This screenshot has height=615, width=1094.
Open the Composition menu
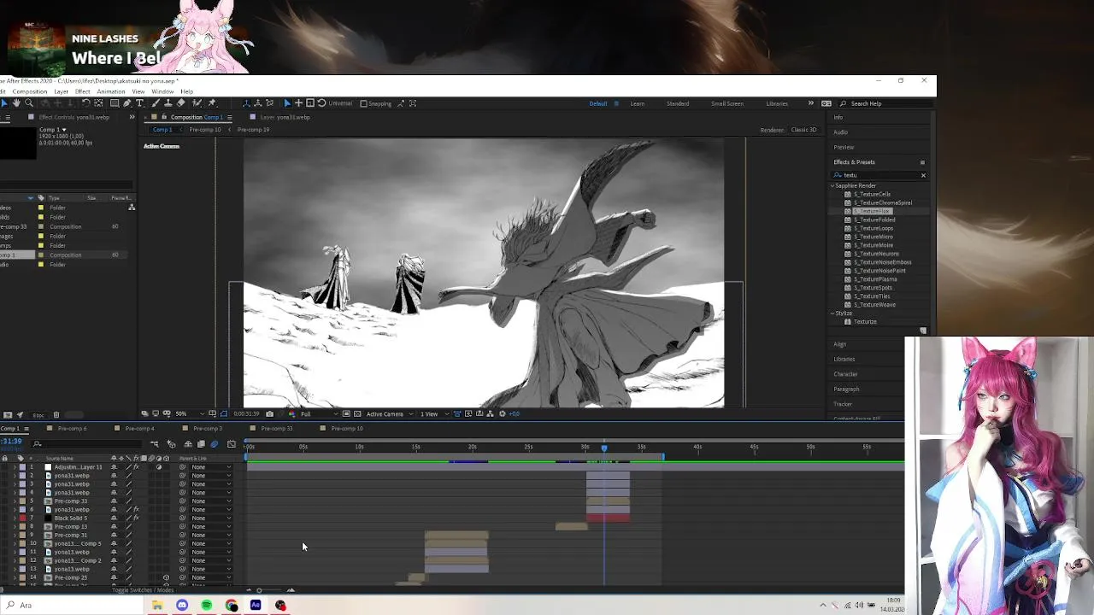30,91
